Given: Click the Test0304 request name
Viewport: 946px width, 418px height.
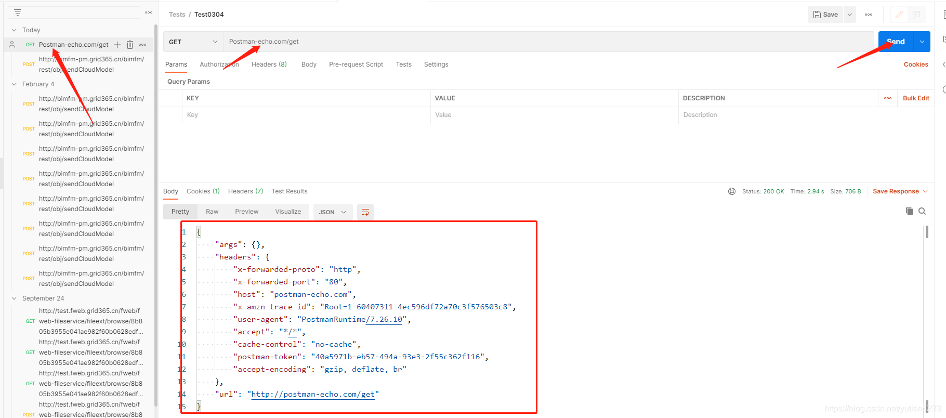Looking at the screenshot, I should pyautogui.click(x=209, y=15).
